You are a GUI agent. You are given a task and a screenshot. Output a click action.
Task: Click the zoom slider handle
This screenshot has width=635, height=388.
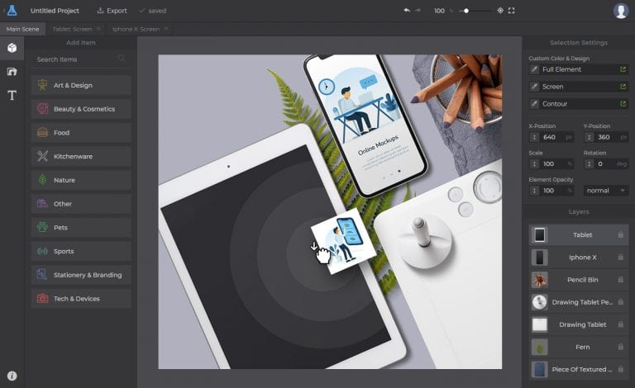(x=466, y=11)
